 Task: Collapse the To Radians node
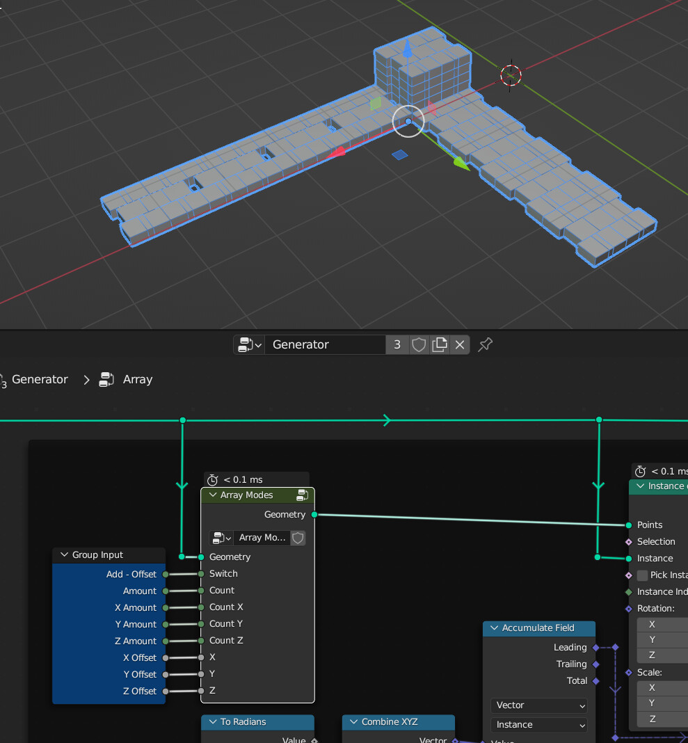tap(213, 721)
